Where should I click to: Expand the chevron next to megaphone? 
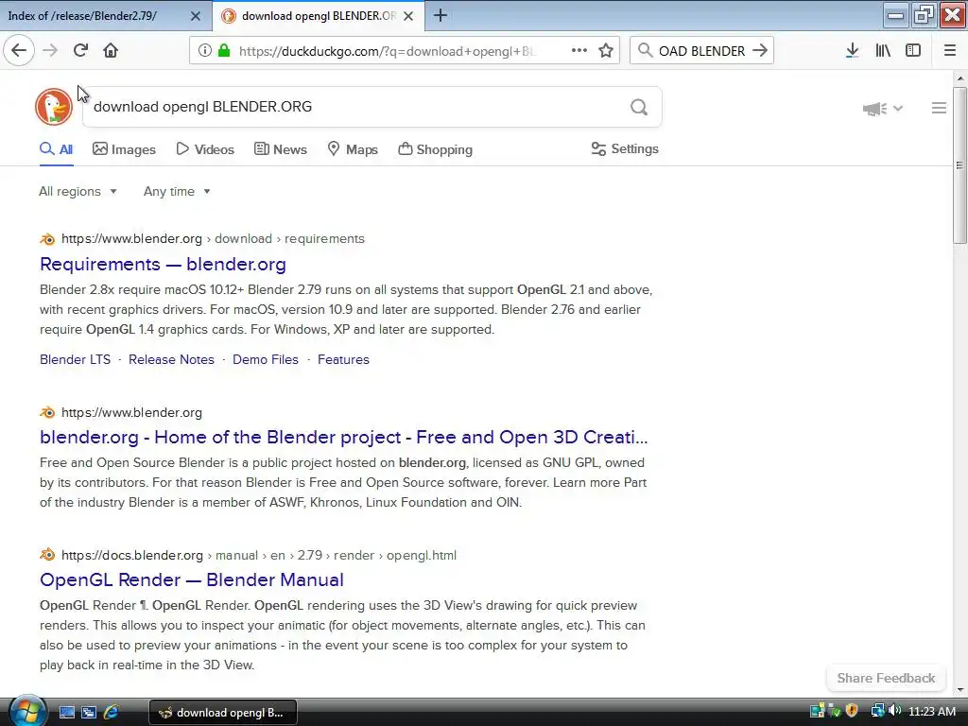point(898,109)
